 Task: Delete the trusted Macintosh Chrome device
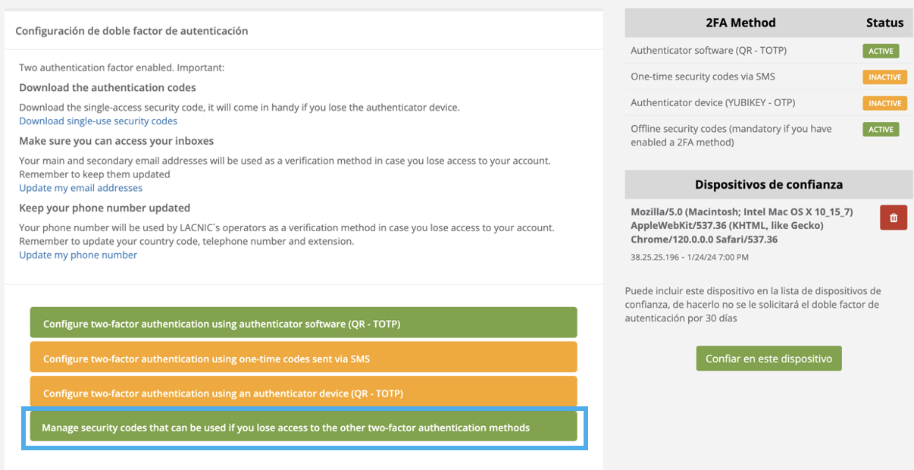[893, 218]
